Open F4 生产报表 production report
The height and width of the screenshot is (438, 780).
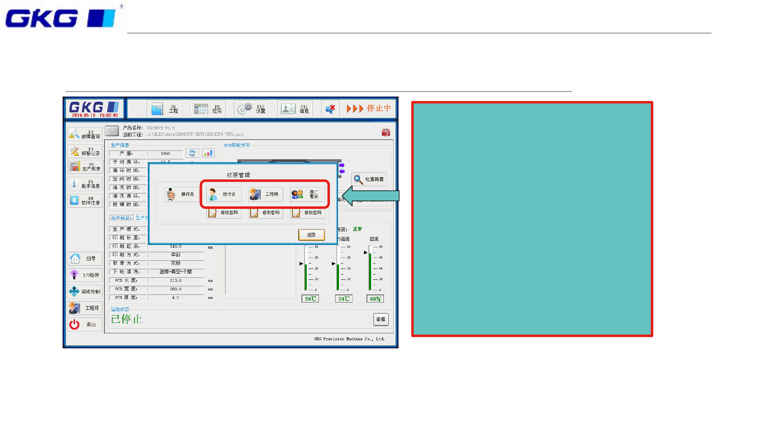coord(85,167)
